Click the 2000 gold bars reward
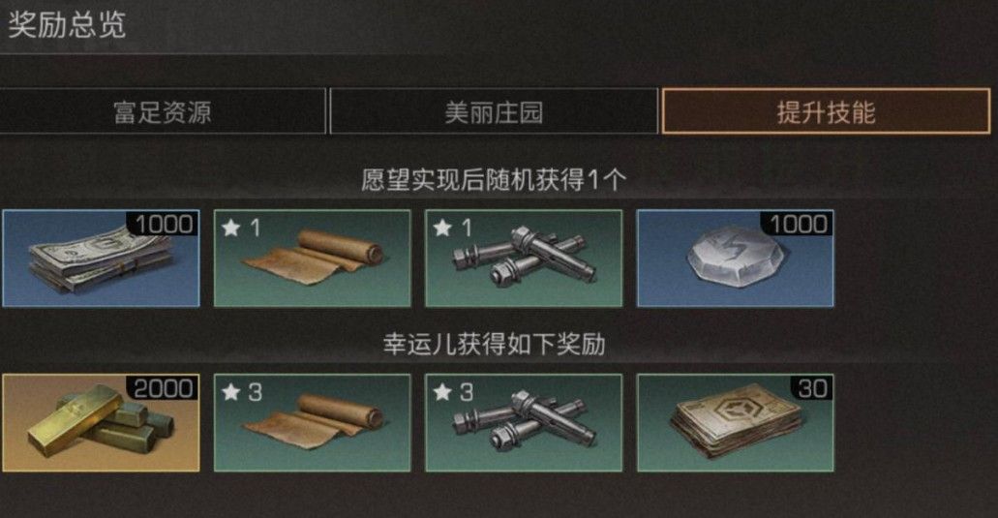Image resolution: width=998 pixels, height=518 pixels. click(101, 423)
